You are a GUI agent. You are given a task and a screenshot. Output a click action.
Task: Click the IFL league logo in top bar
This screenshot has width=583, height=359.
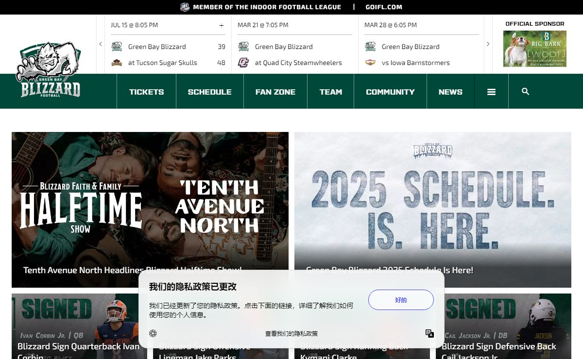pos(185,7)
